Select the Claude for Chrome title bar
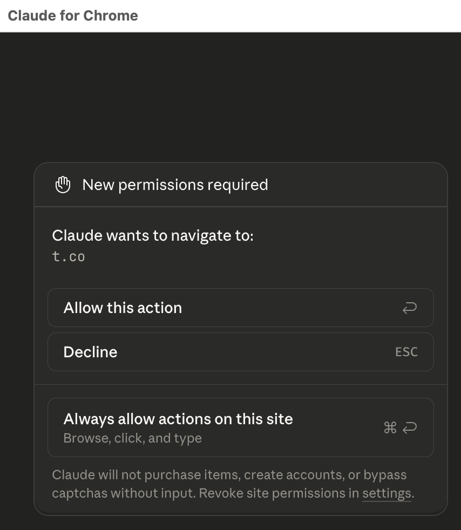The height and width of the screenshot is (530, 461). tap(73, 16)
